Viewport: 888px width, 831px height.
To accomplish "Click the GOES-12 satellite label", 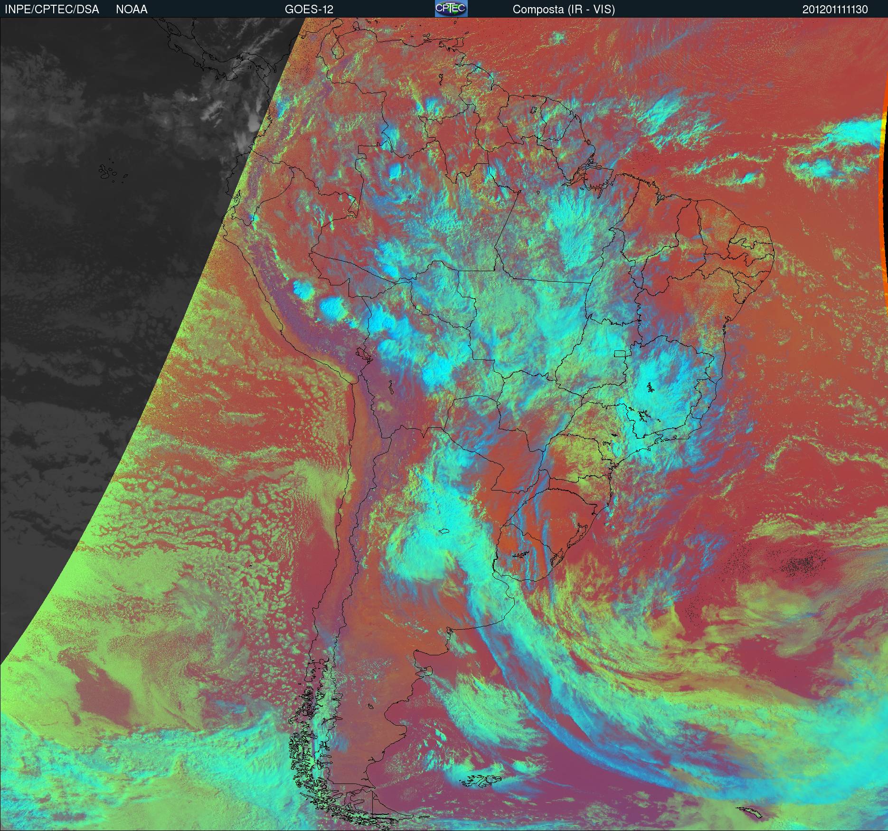I will [309, 9].
